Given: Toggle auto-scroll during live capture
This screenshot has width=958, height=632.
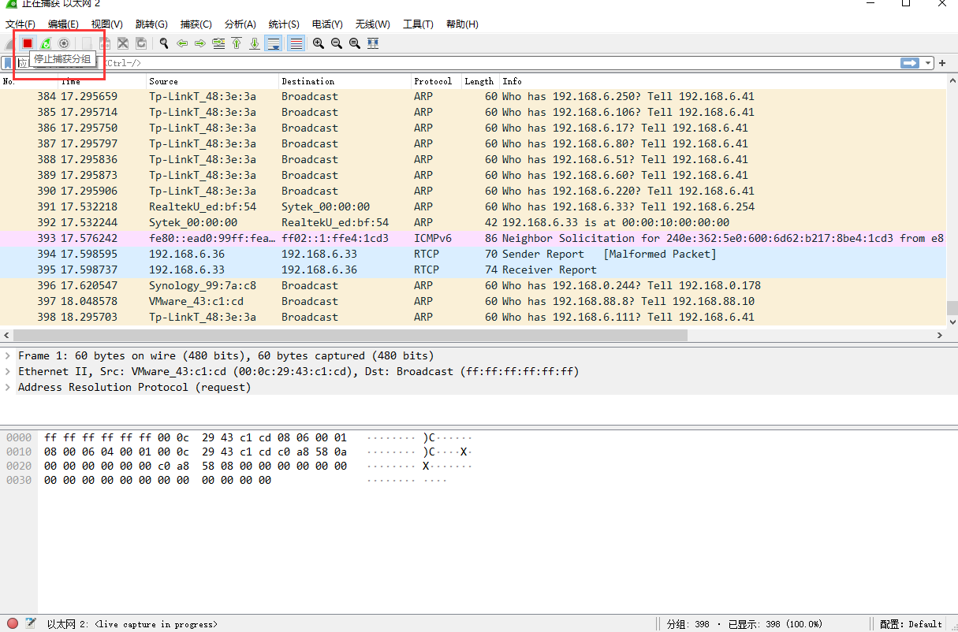Looking at the screenshot, I should point(273,43).
